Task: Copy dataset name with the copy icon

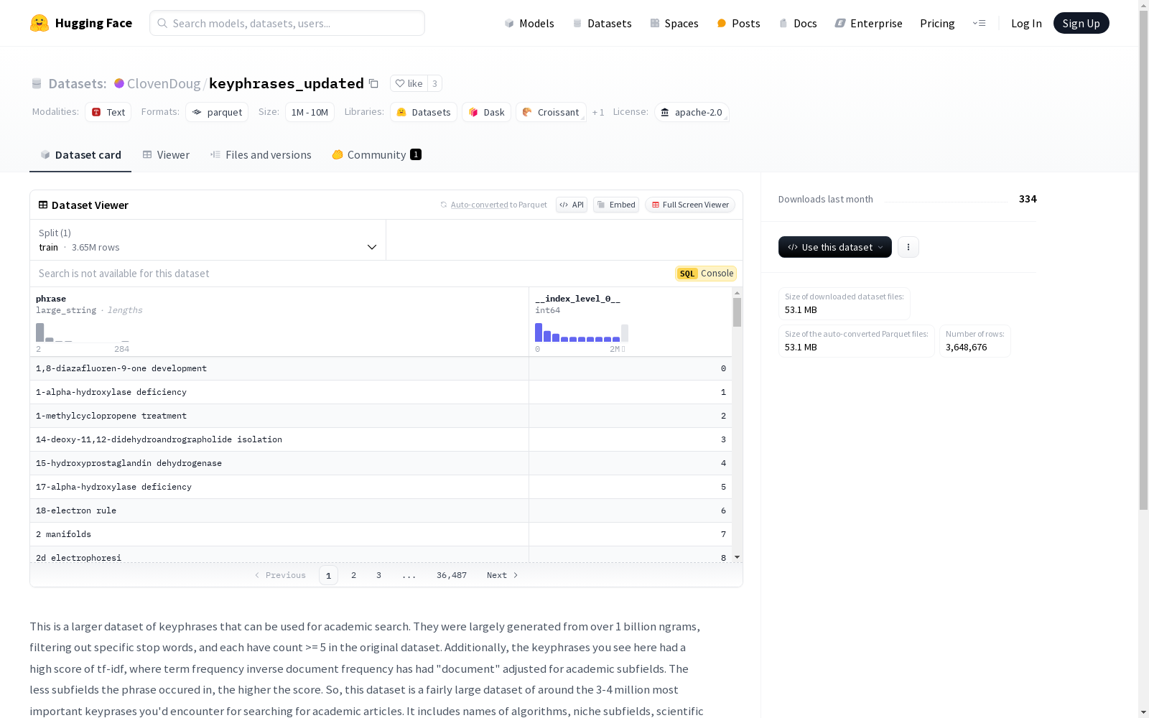Action: 373,83
